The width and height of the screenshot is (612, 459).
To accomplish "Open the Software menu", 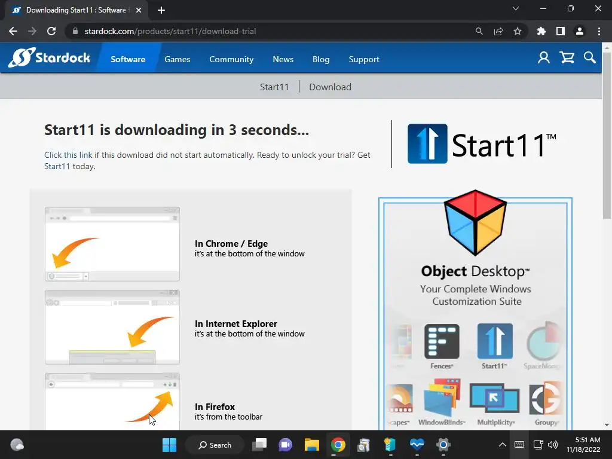I will [x=128, y=59].
